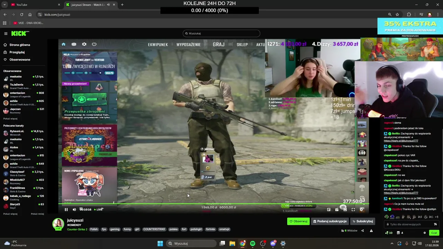The width and height of the screenshot is (443, 249).
Task: Reload the page
Action: point(21,15)
